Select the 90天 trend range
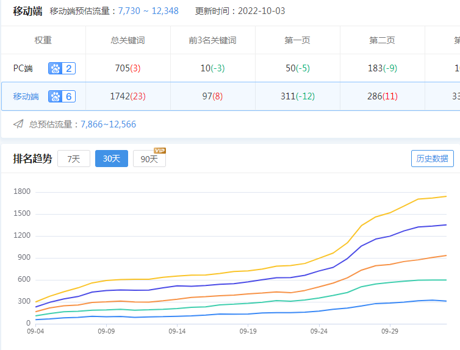The width and height of the screenshot is (460, 350). (x=149, y=159)
